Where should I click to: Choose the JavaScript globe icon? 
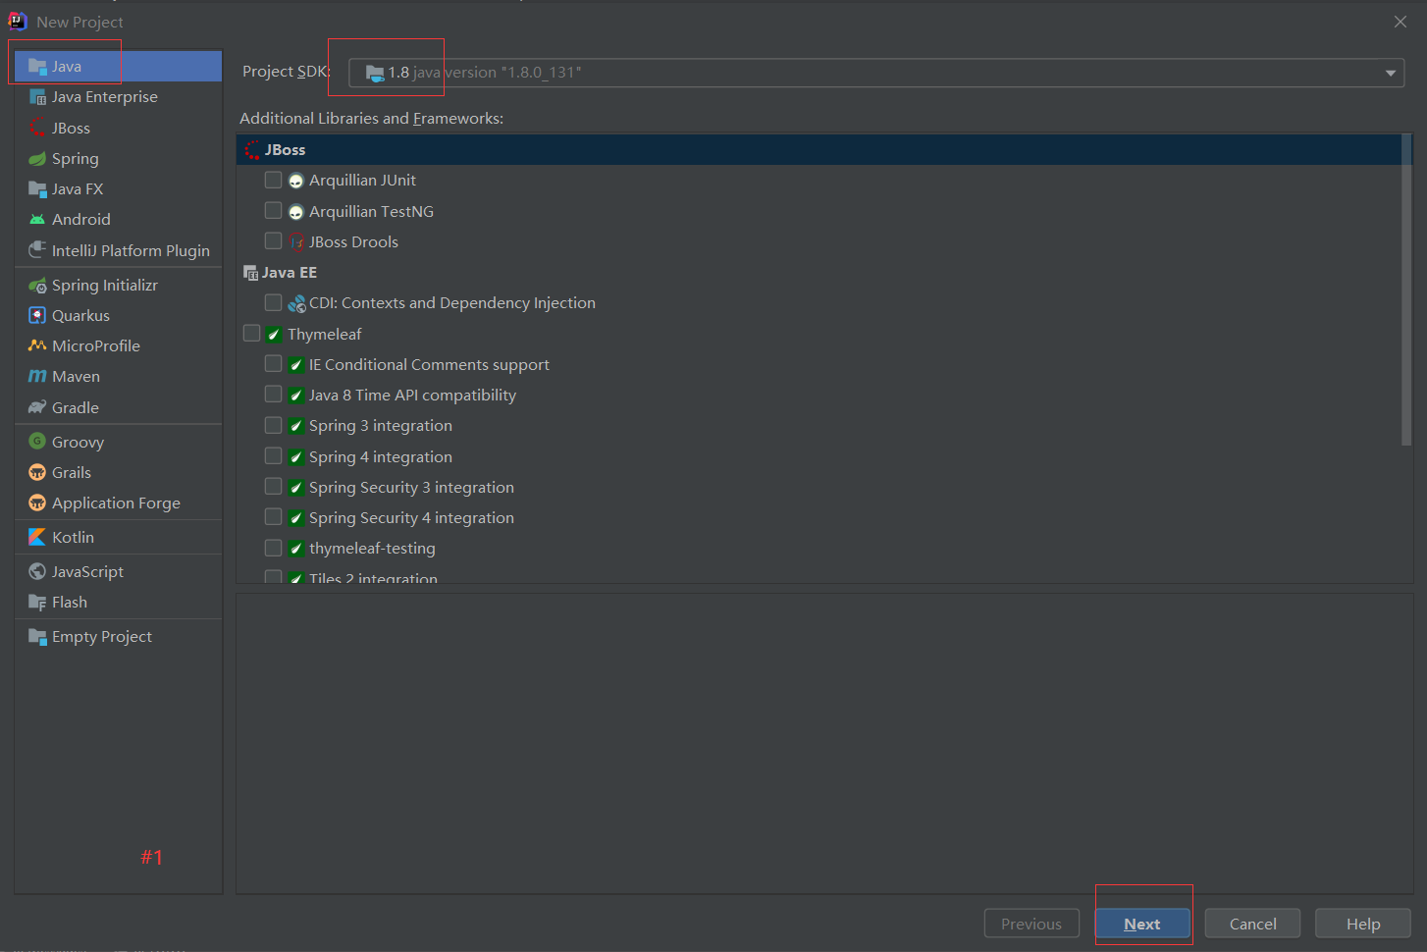pos(38,571)
